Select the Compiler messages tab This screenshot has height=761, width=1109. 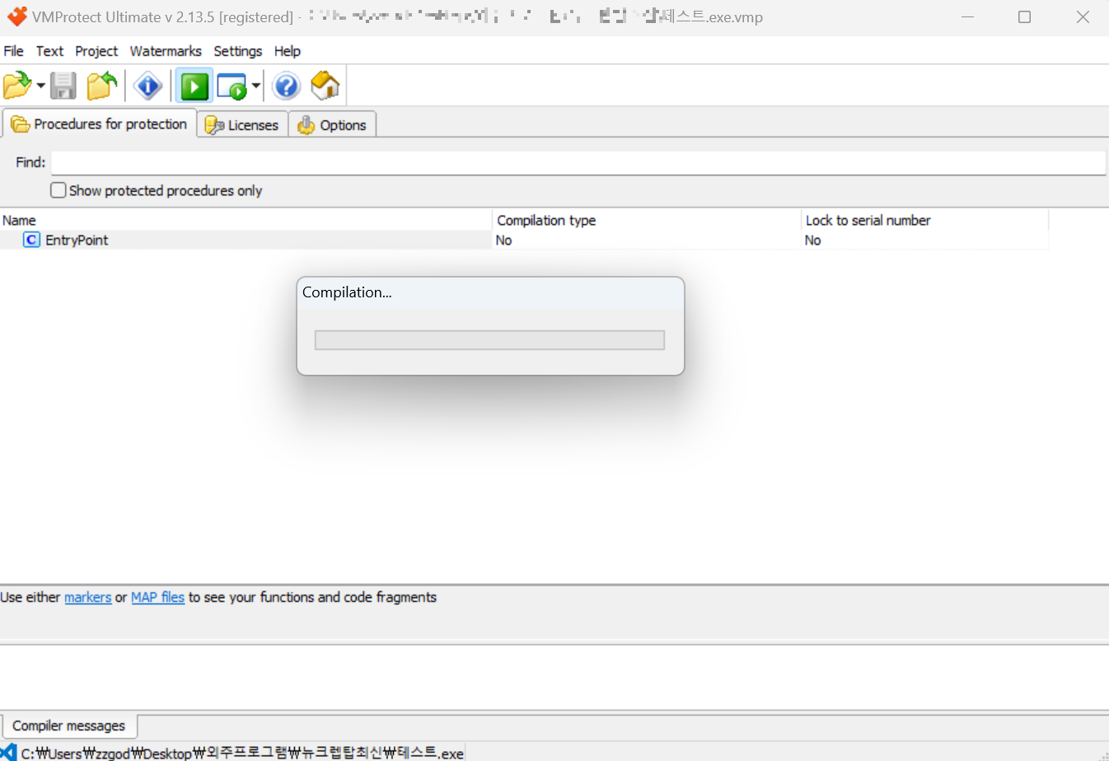click(69, 726)
